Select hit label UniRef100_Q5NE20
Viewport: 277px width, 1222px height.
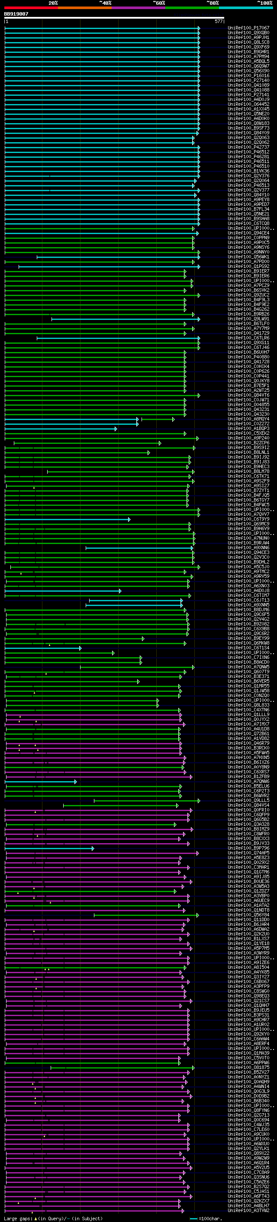pos(248,114)
